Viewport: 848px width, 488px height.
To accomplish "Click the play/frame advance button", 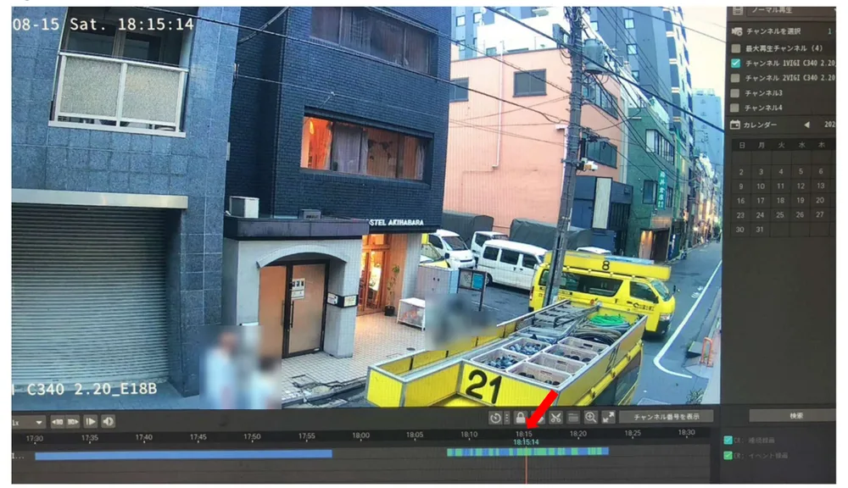I will [91, 422].
